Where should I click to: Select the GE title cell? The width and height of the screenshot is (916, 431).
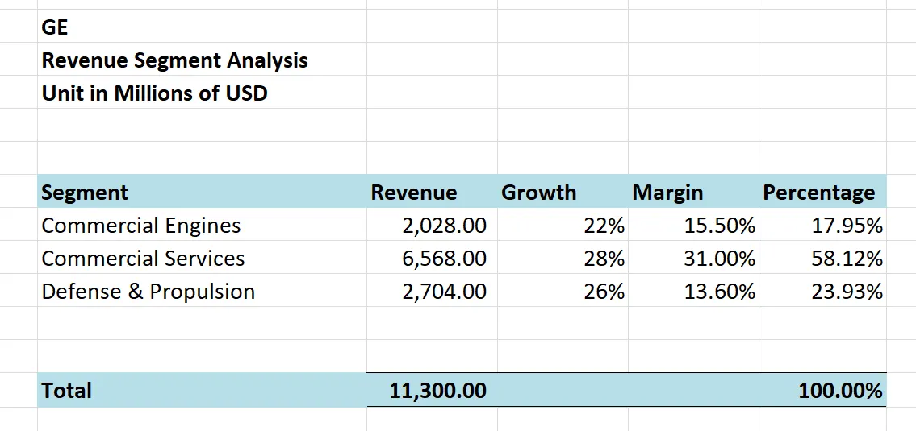55,27
